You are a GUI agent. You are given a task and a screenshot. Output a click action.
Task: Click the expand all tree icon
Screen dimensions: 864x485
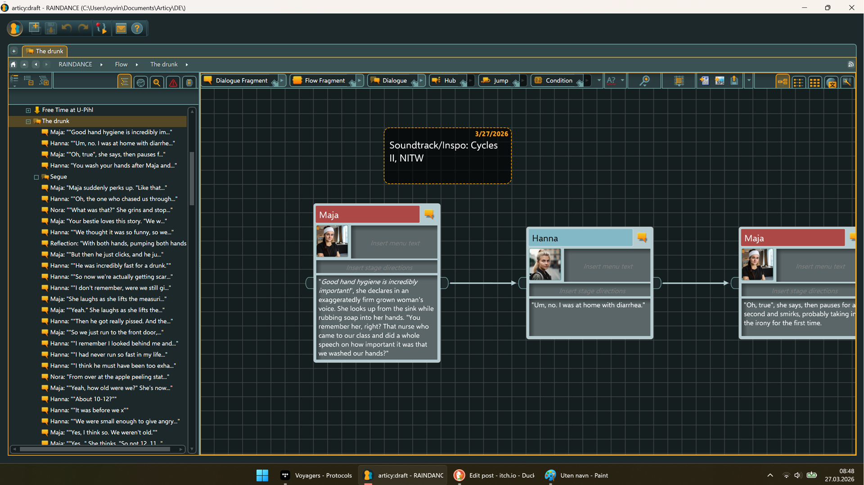tap(44, 81)
